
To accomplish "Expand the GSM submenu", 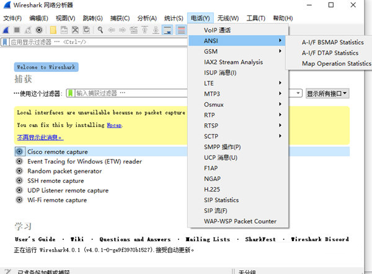I will 237,51.
